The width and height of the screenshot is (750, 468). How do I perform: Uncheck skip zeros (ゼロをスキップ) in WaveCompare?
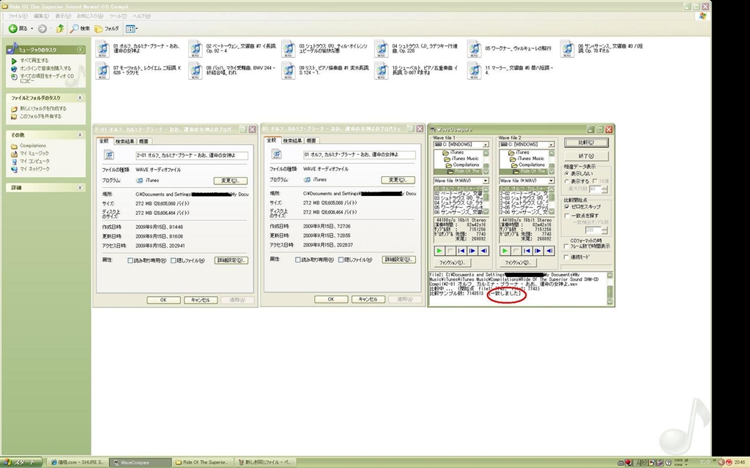(x=567, y=207)
